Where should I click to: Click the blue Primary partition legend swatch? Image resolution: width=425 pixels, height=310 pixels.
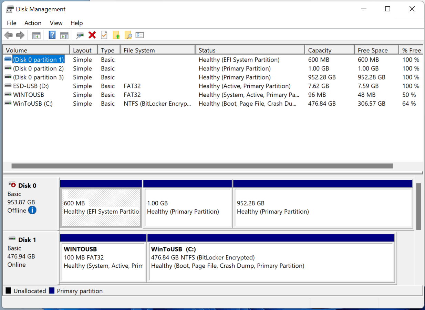(52, 291)
